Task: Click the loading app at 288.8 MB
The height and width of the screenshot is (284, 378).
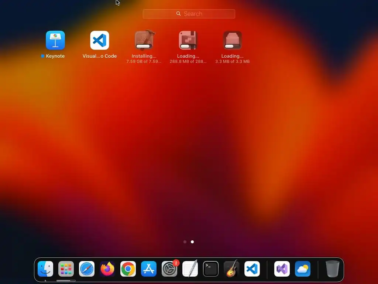Action: pyautogui.click(x=188, y=40)
